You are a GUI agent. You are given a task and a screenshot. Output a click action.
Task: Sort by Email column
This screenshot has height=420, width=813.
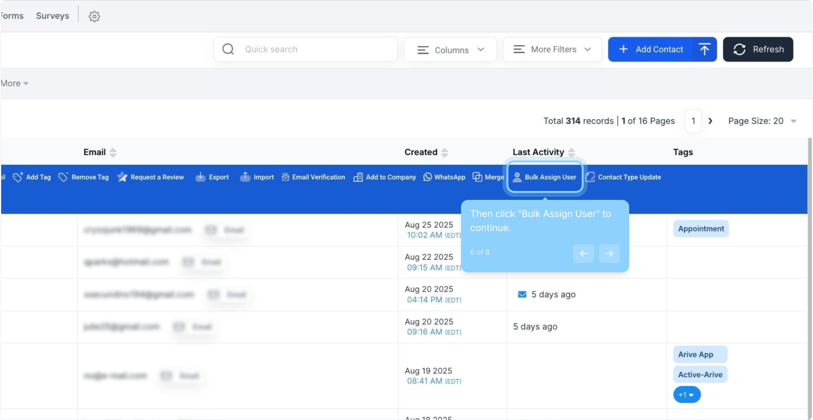tap(113, 152)
